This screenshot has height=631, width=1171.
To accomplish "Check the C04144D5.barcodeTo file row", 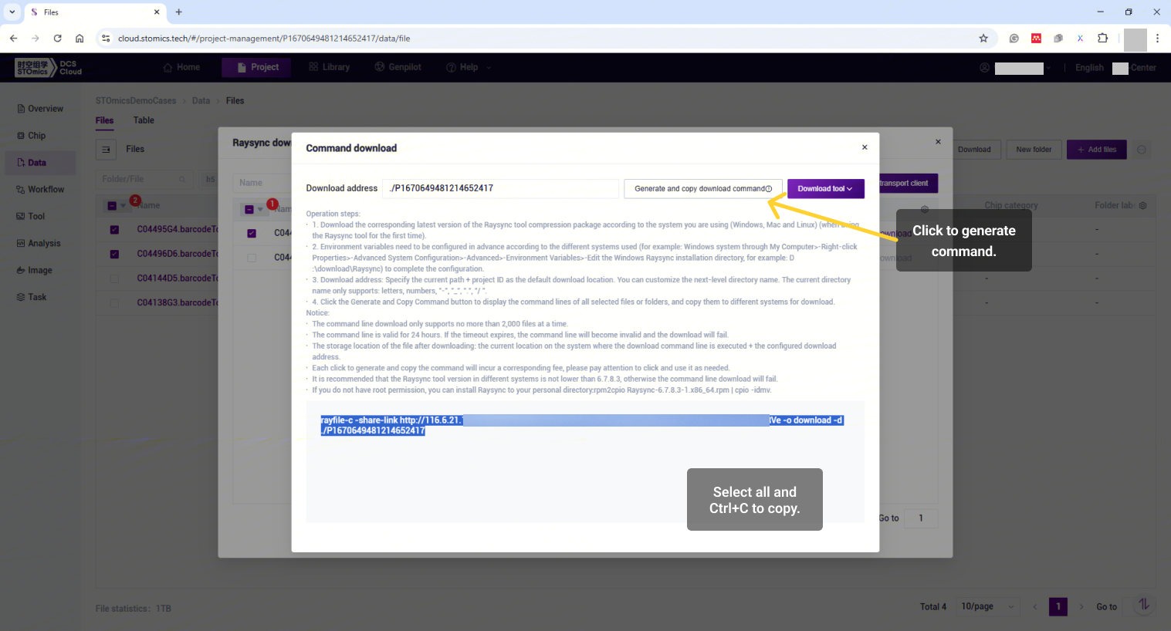I will pyautogui.click(x=114, y=278).
